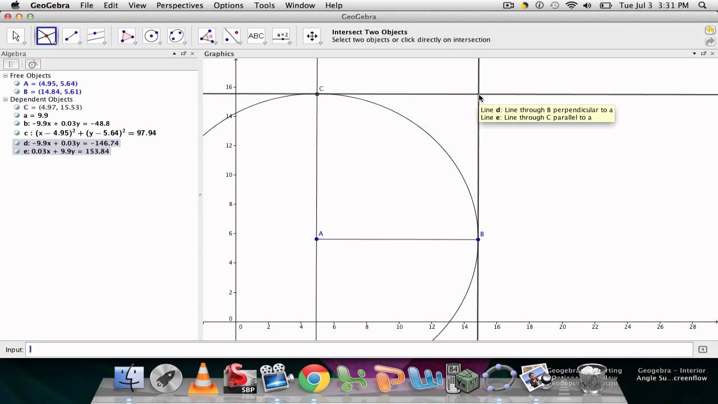Select the Ellipse conic tool

coord(176,36)
